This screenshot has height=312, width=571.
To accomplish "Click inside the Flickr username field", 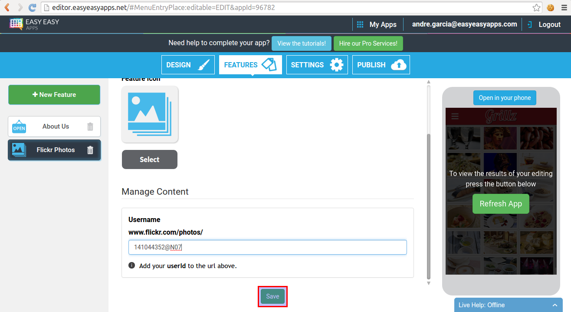I will 267,247.
